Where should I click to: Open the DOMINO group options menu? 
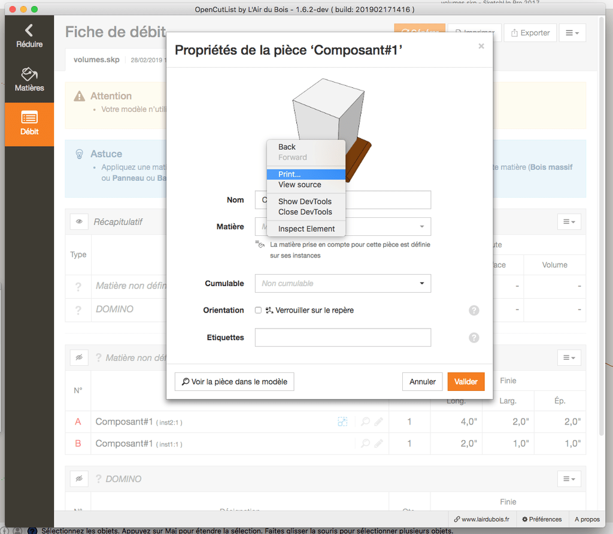(569, 479)
